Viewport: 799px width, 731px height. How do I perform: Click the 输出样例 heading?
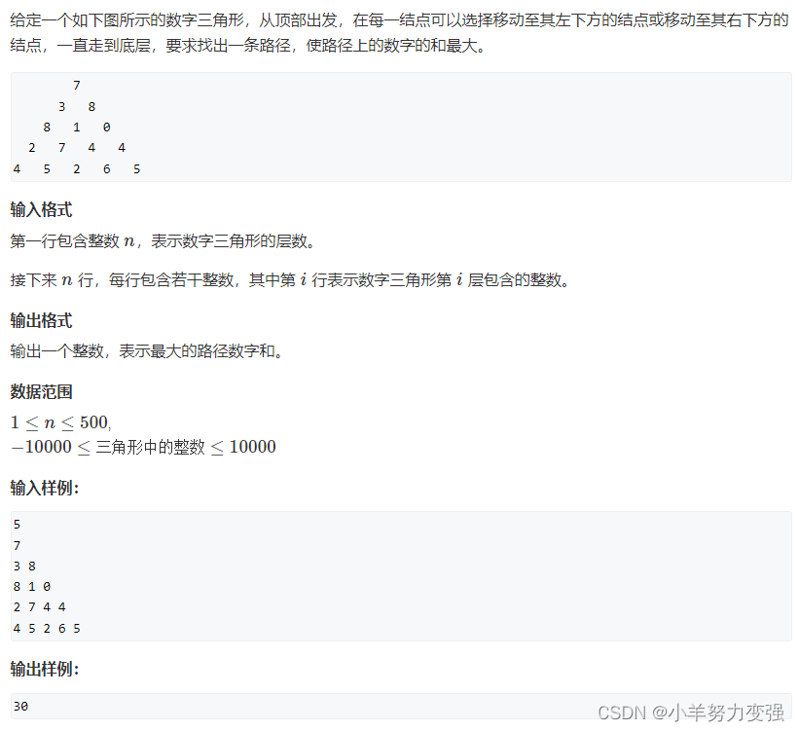point(45,669)
